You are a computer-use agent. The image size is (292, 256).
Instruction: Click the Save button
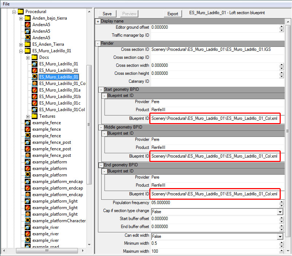(107, 14)
